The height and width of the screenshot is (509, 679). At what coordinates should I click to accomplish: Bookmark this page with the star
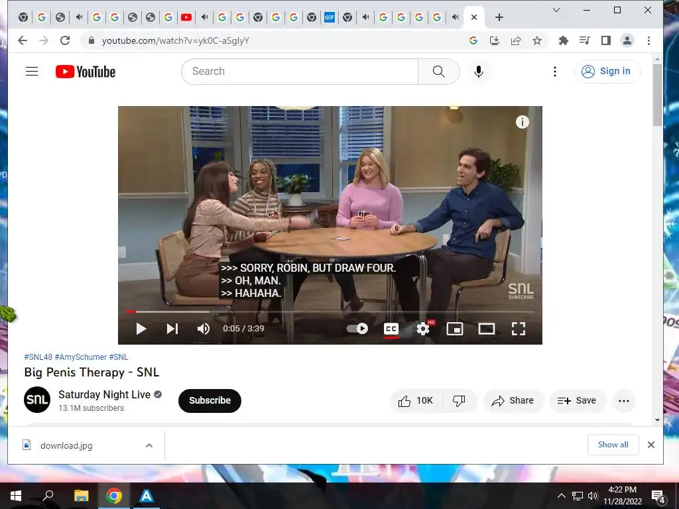point(537,40)
